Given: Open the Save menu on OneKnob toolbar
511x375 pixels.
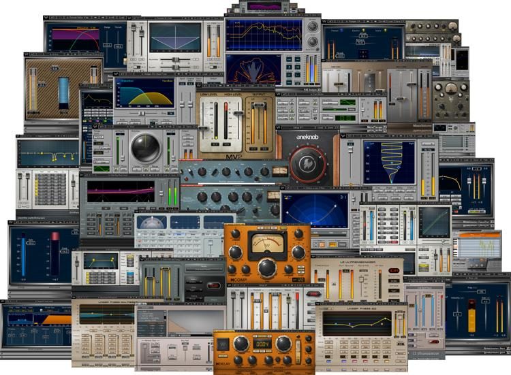Looking at the screenshot, I should click(330, 128).
